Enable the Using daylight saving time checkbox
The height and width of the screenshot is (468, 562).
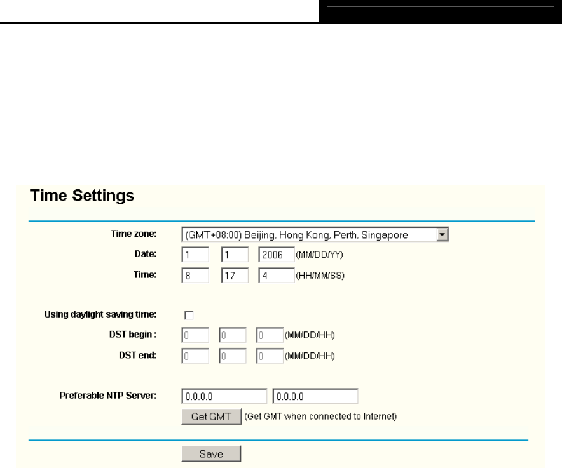[x=189, y=315]
